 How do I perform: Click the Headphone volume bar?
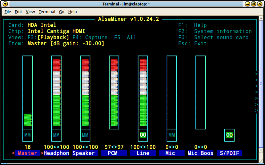coord(56,92)
